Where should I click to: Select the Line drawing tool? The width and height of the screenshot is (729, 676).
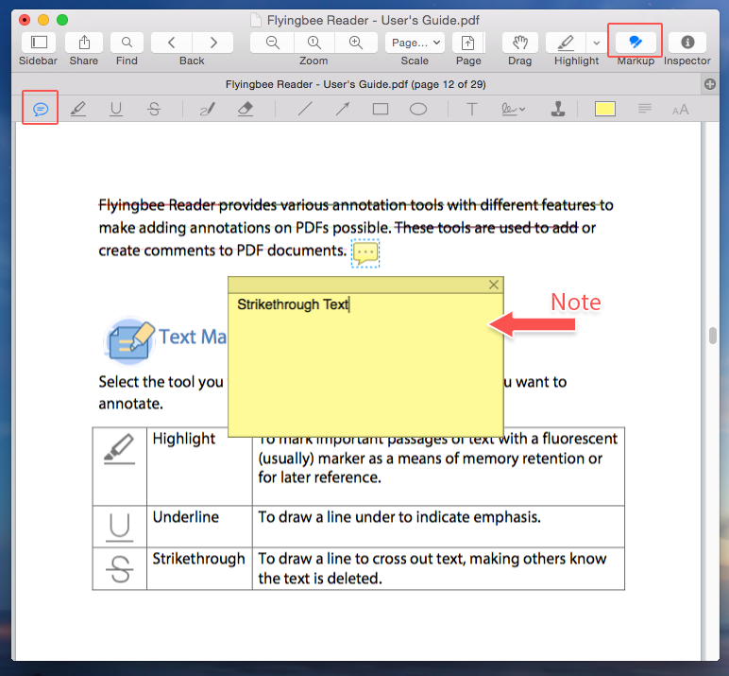click(305, 110)
